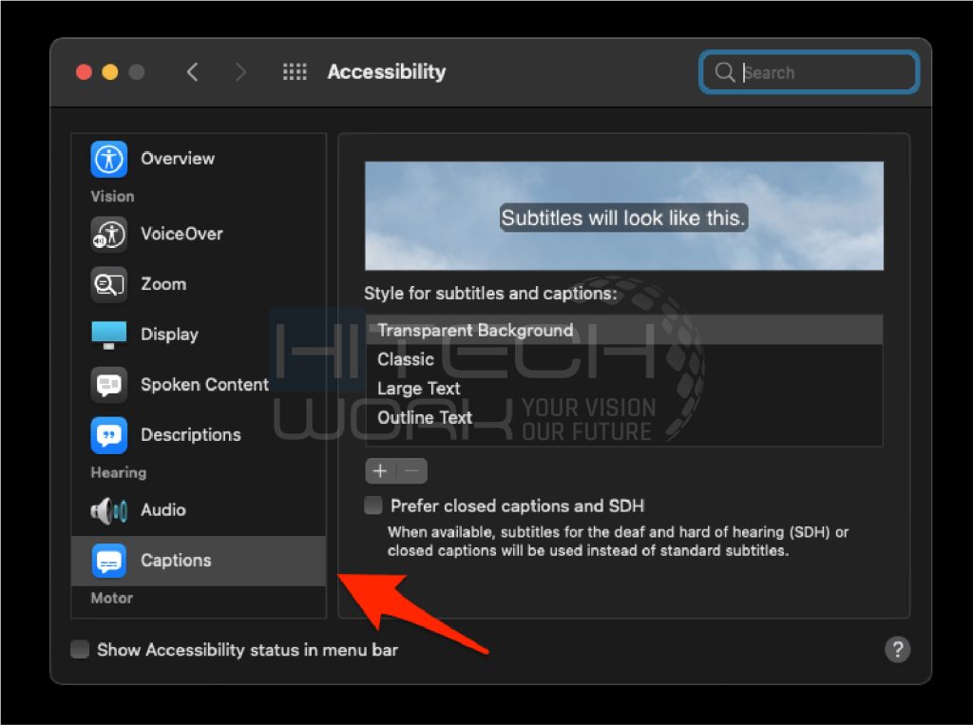973x725 pixels.
Task: Click the Display label in sidebar
Action: tap(169, 334)
